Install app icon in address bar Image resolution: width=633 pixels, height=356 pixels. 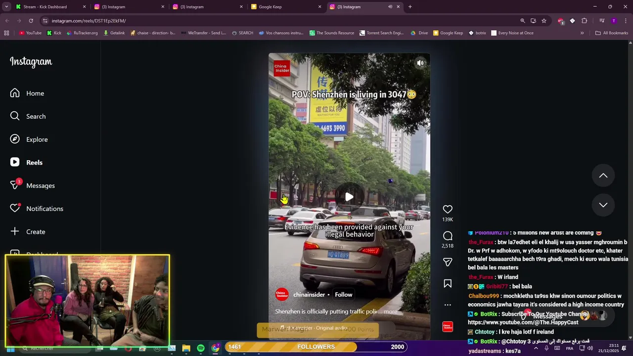point(533,21)
